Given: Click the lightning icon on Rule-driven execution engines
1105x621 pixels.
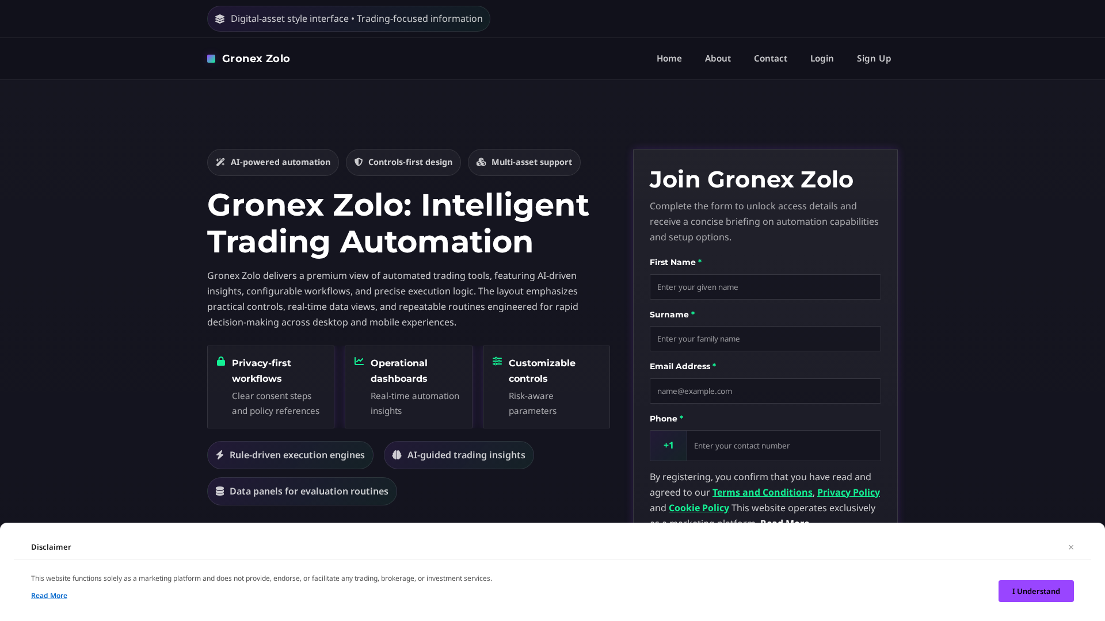Looking at the screenshot, I should (x=220, y=455).
